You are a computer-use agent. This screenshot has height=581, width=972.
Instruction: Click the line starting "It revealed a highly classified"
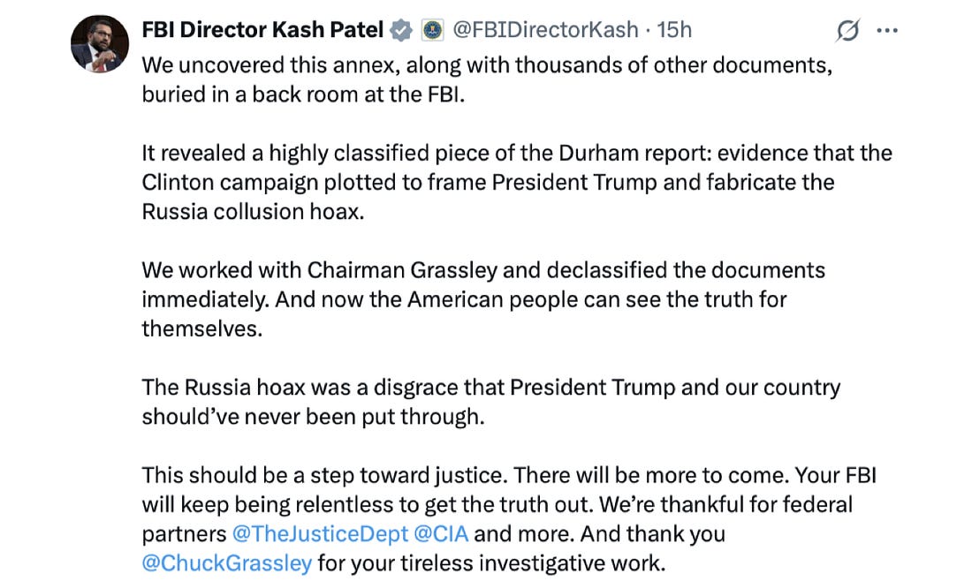(517, 153)
